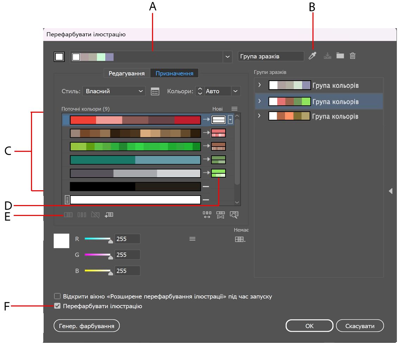
Task: Select the brown current colors row bar
Action: [135, 133]
